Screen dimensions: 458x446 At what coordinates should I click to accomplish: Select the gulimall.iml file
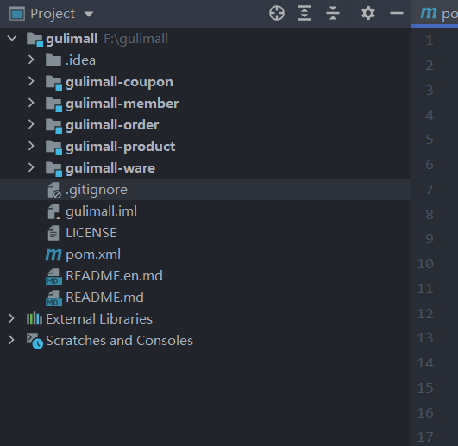[101, 211]
